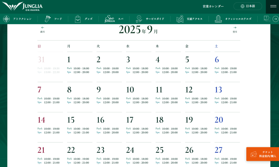Select date 2 on the calendar
The height and width of the screenshot is (167, 279).
[99, 60]
